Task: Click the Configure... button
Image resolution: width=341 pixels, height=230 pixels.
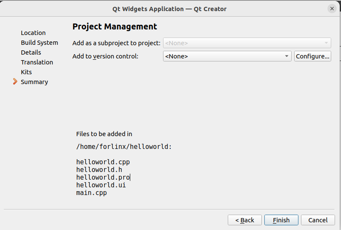Action: pos(312,56)
